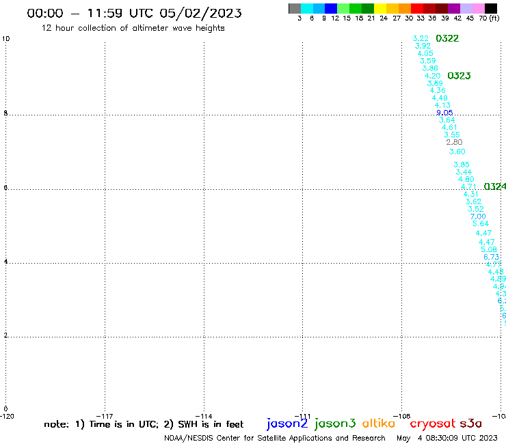
Task: Click the -108 longitude axis label
Action: [402, 416]
